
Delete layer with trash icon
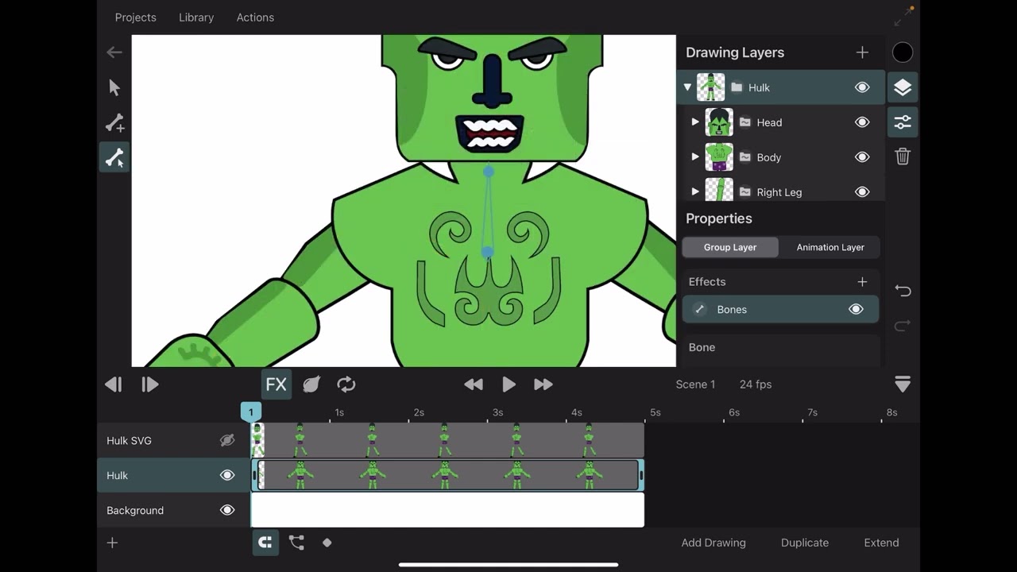click(903, 157)
